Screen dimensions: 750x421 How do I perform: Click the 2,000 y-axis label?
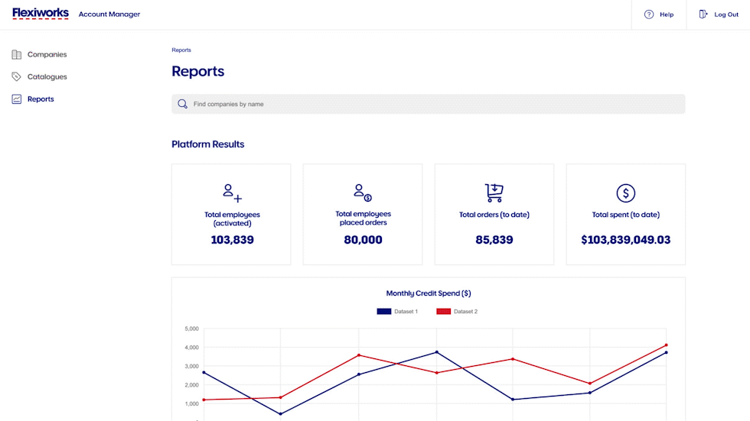[x=191, y=385]
